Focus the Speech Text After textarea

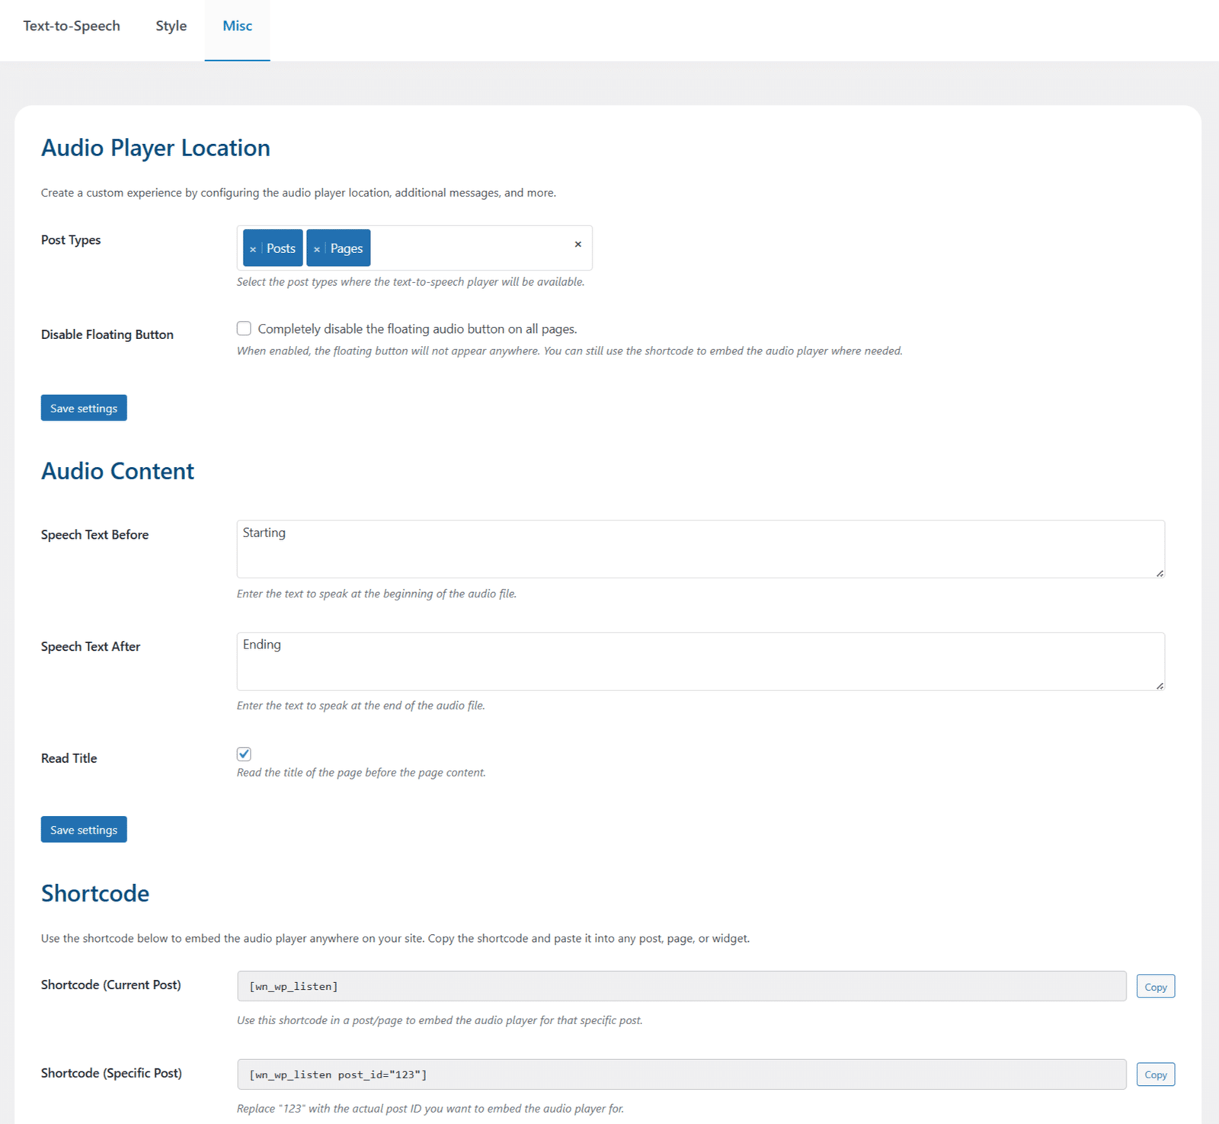(700, 661)
